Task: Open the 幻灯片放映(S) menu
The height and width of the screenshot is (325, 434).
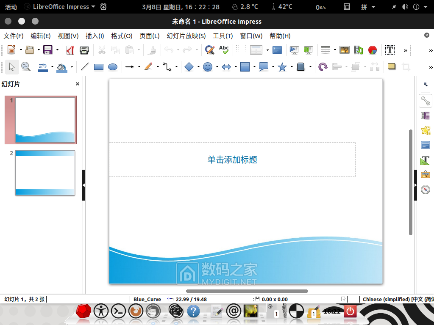Action: coord(186,36)
